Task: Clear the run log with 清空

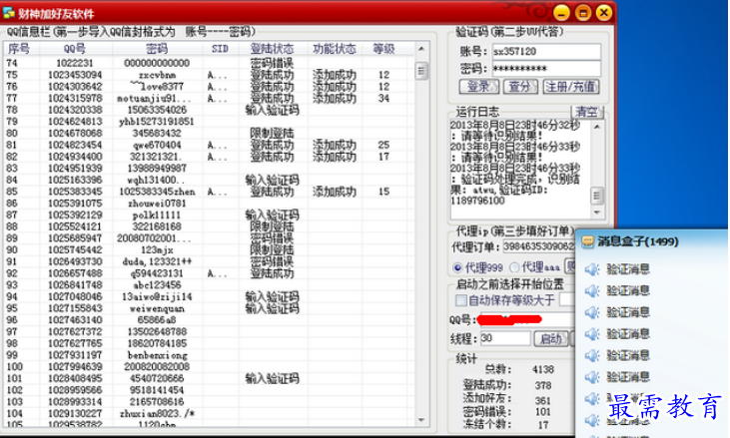Action: pyautogui.click(x=586, y=112)
